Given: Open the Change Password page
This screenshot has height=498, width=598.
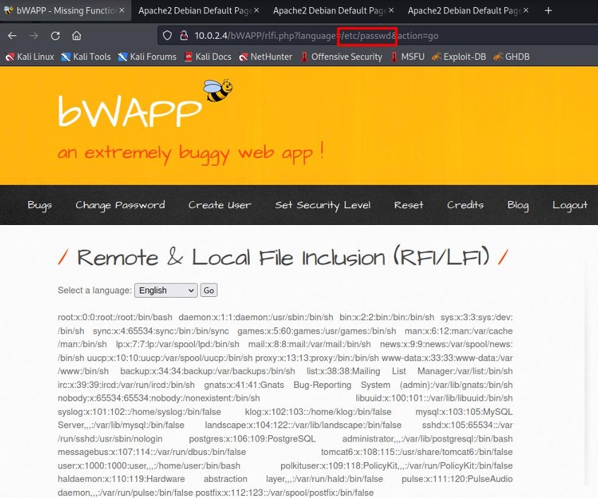Looking at the screenshot, I should pos(120,205).
